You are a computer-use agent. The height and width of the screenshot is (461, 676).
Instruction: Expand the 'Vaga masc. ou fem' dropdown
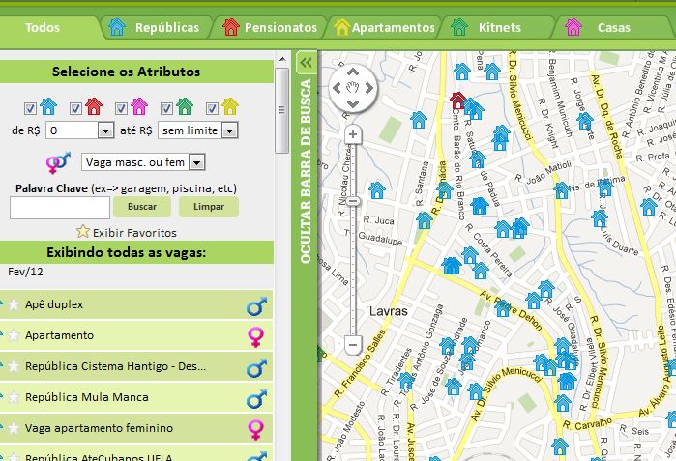coord(143,162)
